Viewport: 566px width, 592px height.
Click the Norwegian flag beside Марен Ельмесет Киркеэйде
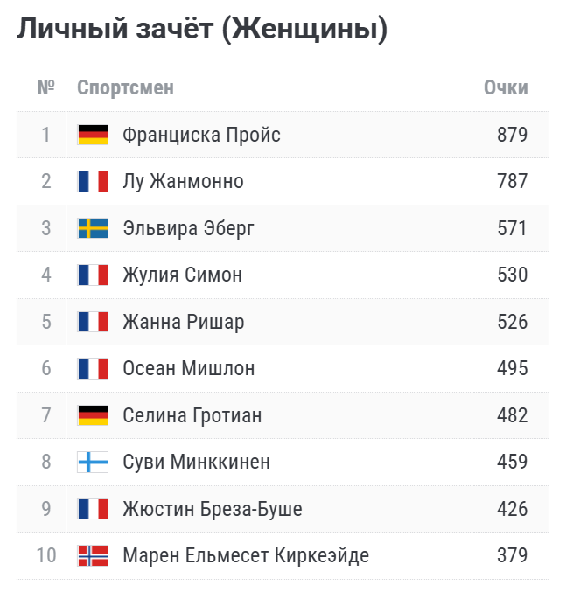(93, 555)
